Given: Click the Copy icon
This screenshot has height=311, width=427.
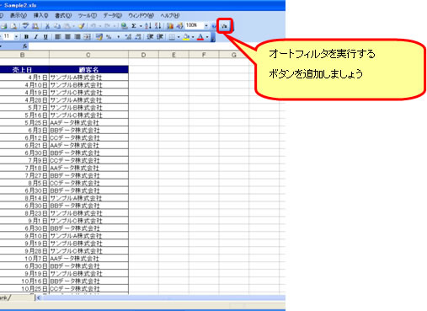Looking at the screenshot, I should (57, 26).
